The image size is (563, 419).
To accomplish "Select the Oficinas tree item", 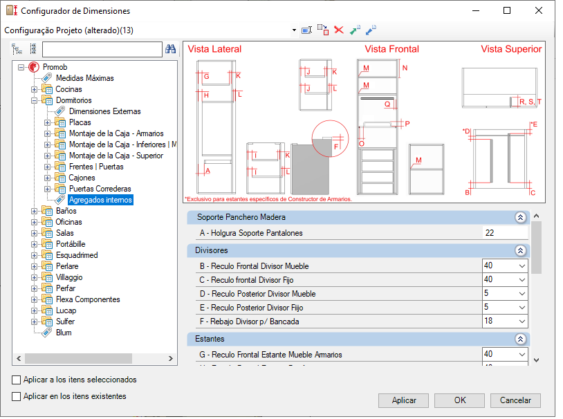I will click(68, 222).
